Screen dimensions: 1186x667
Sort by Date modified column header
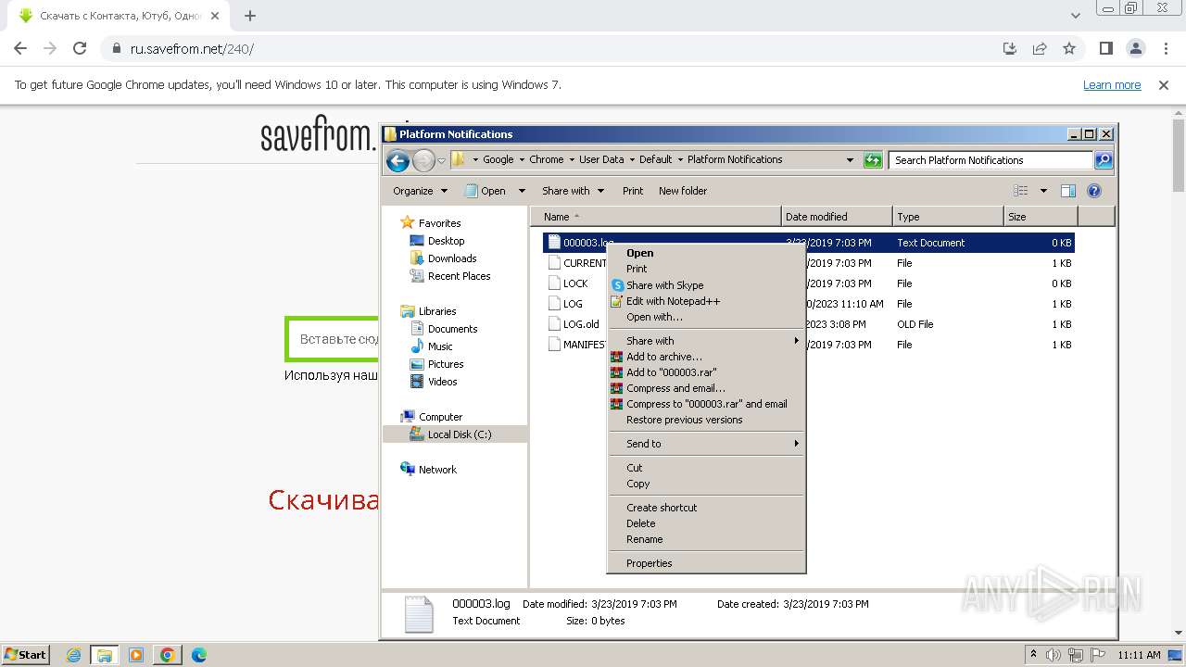tap(838, 217)
